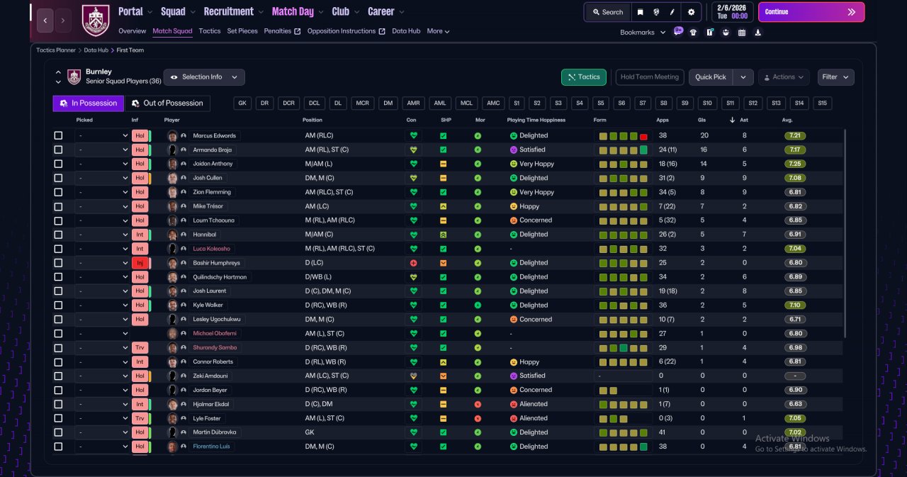Open the messages icon showing 9+

[x=678, y=32]
